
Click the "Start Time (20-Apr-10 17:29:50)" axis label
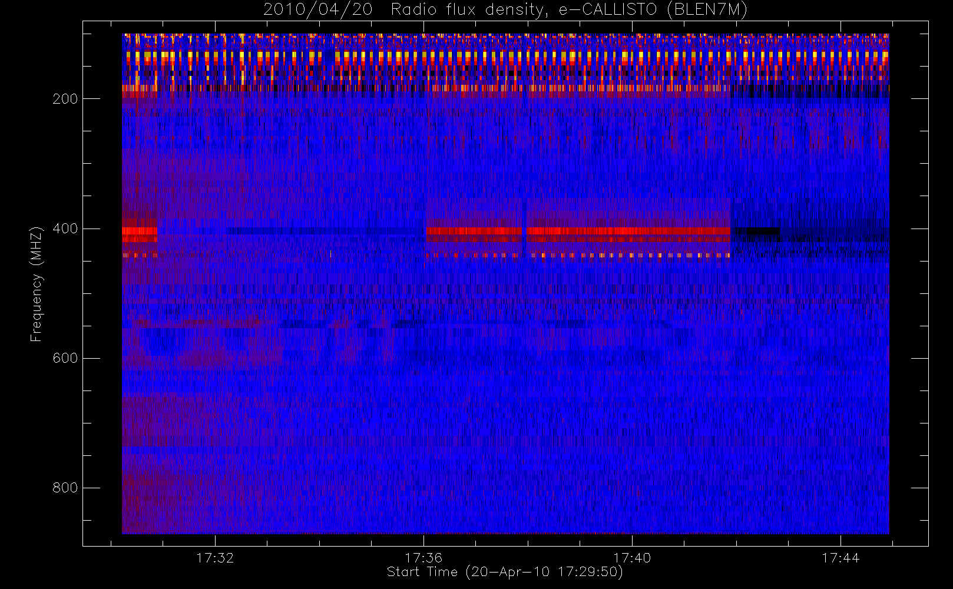505,572
